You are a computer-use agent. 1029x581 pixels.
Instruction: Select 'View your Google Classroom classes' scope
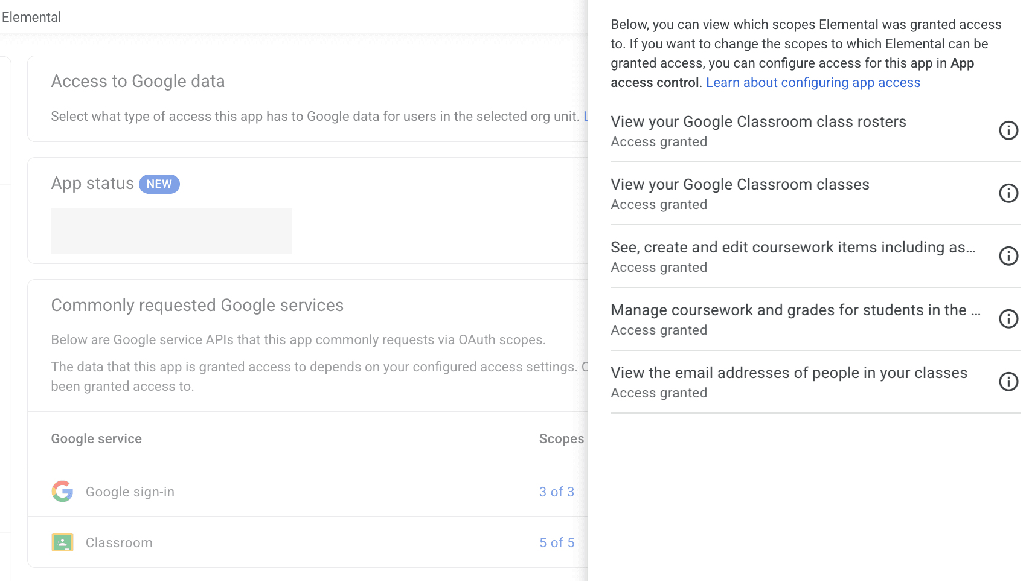740,185
